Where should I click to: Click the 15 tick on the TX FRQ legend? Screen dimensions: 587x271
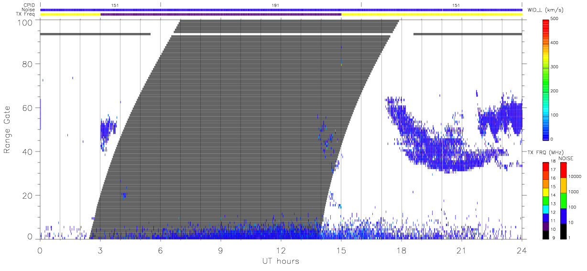pos(554,187)
